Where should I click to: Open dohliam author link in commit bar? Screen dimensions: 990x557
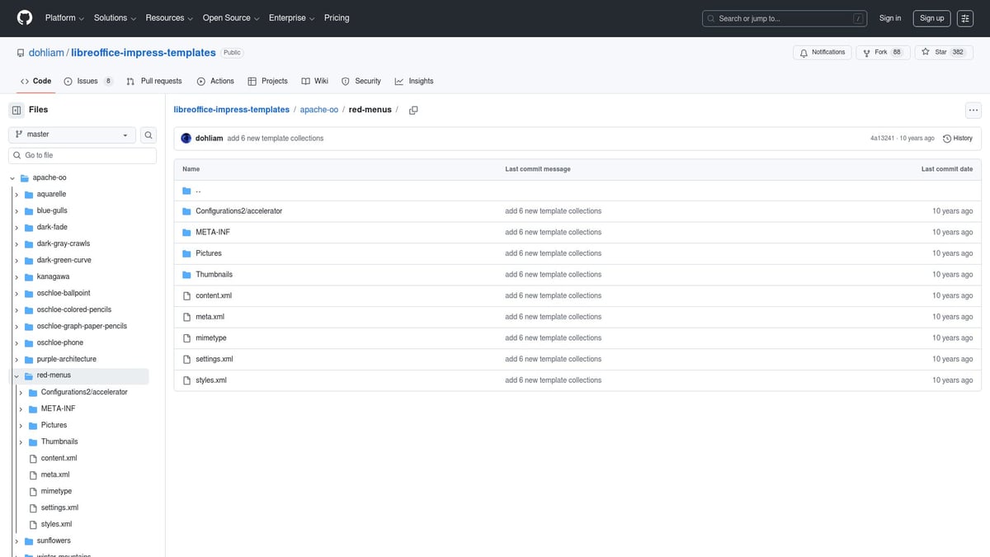tap(209, 139)
